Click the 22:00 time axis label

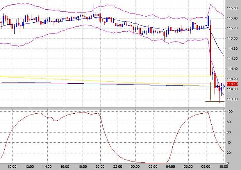[118, 167]
